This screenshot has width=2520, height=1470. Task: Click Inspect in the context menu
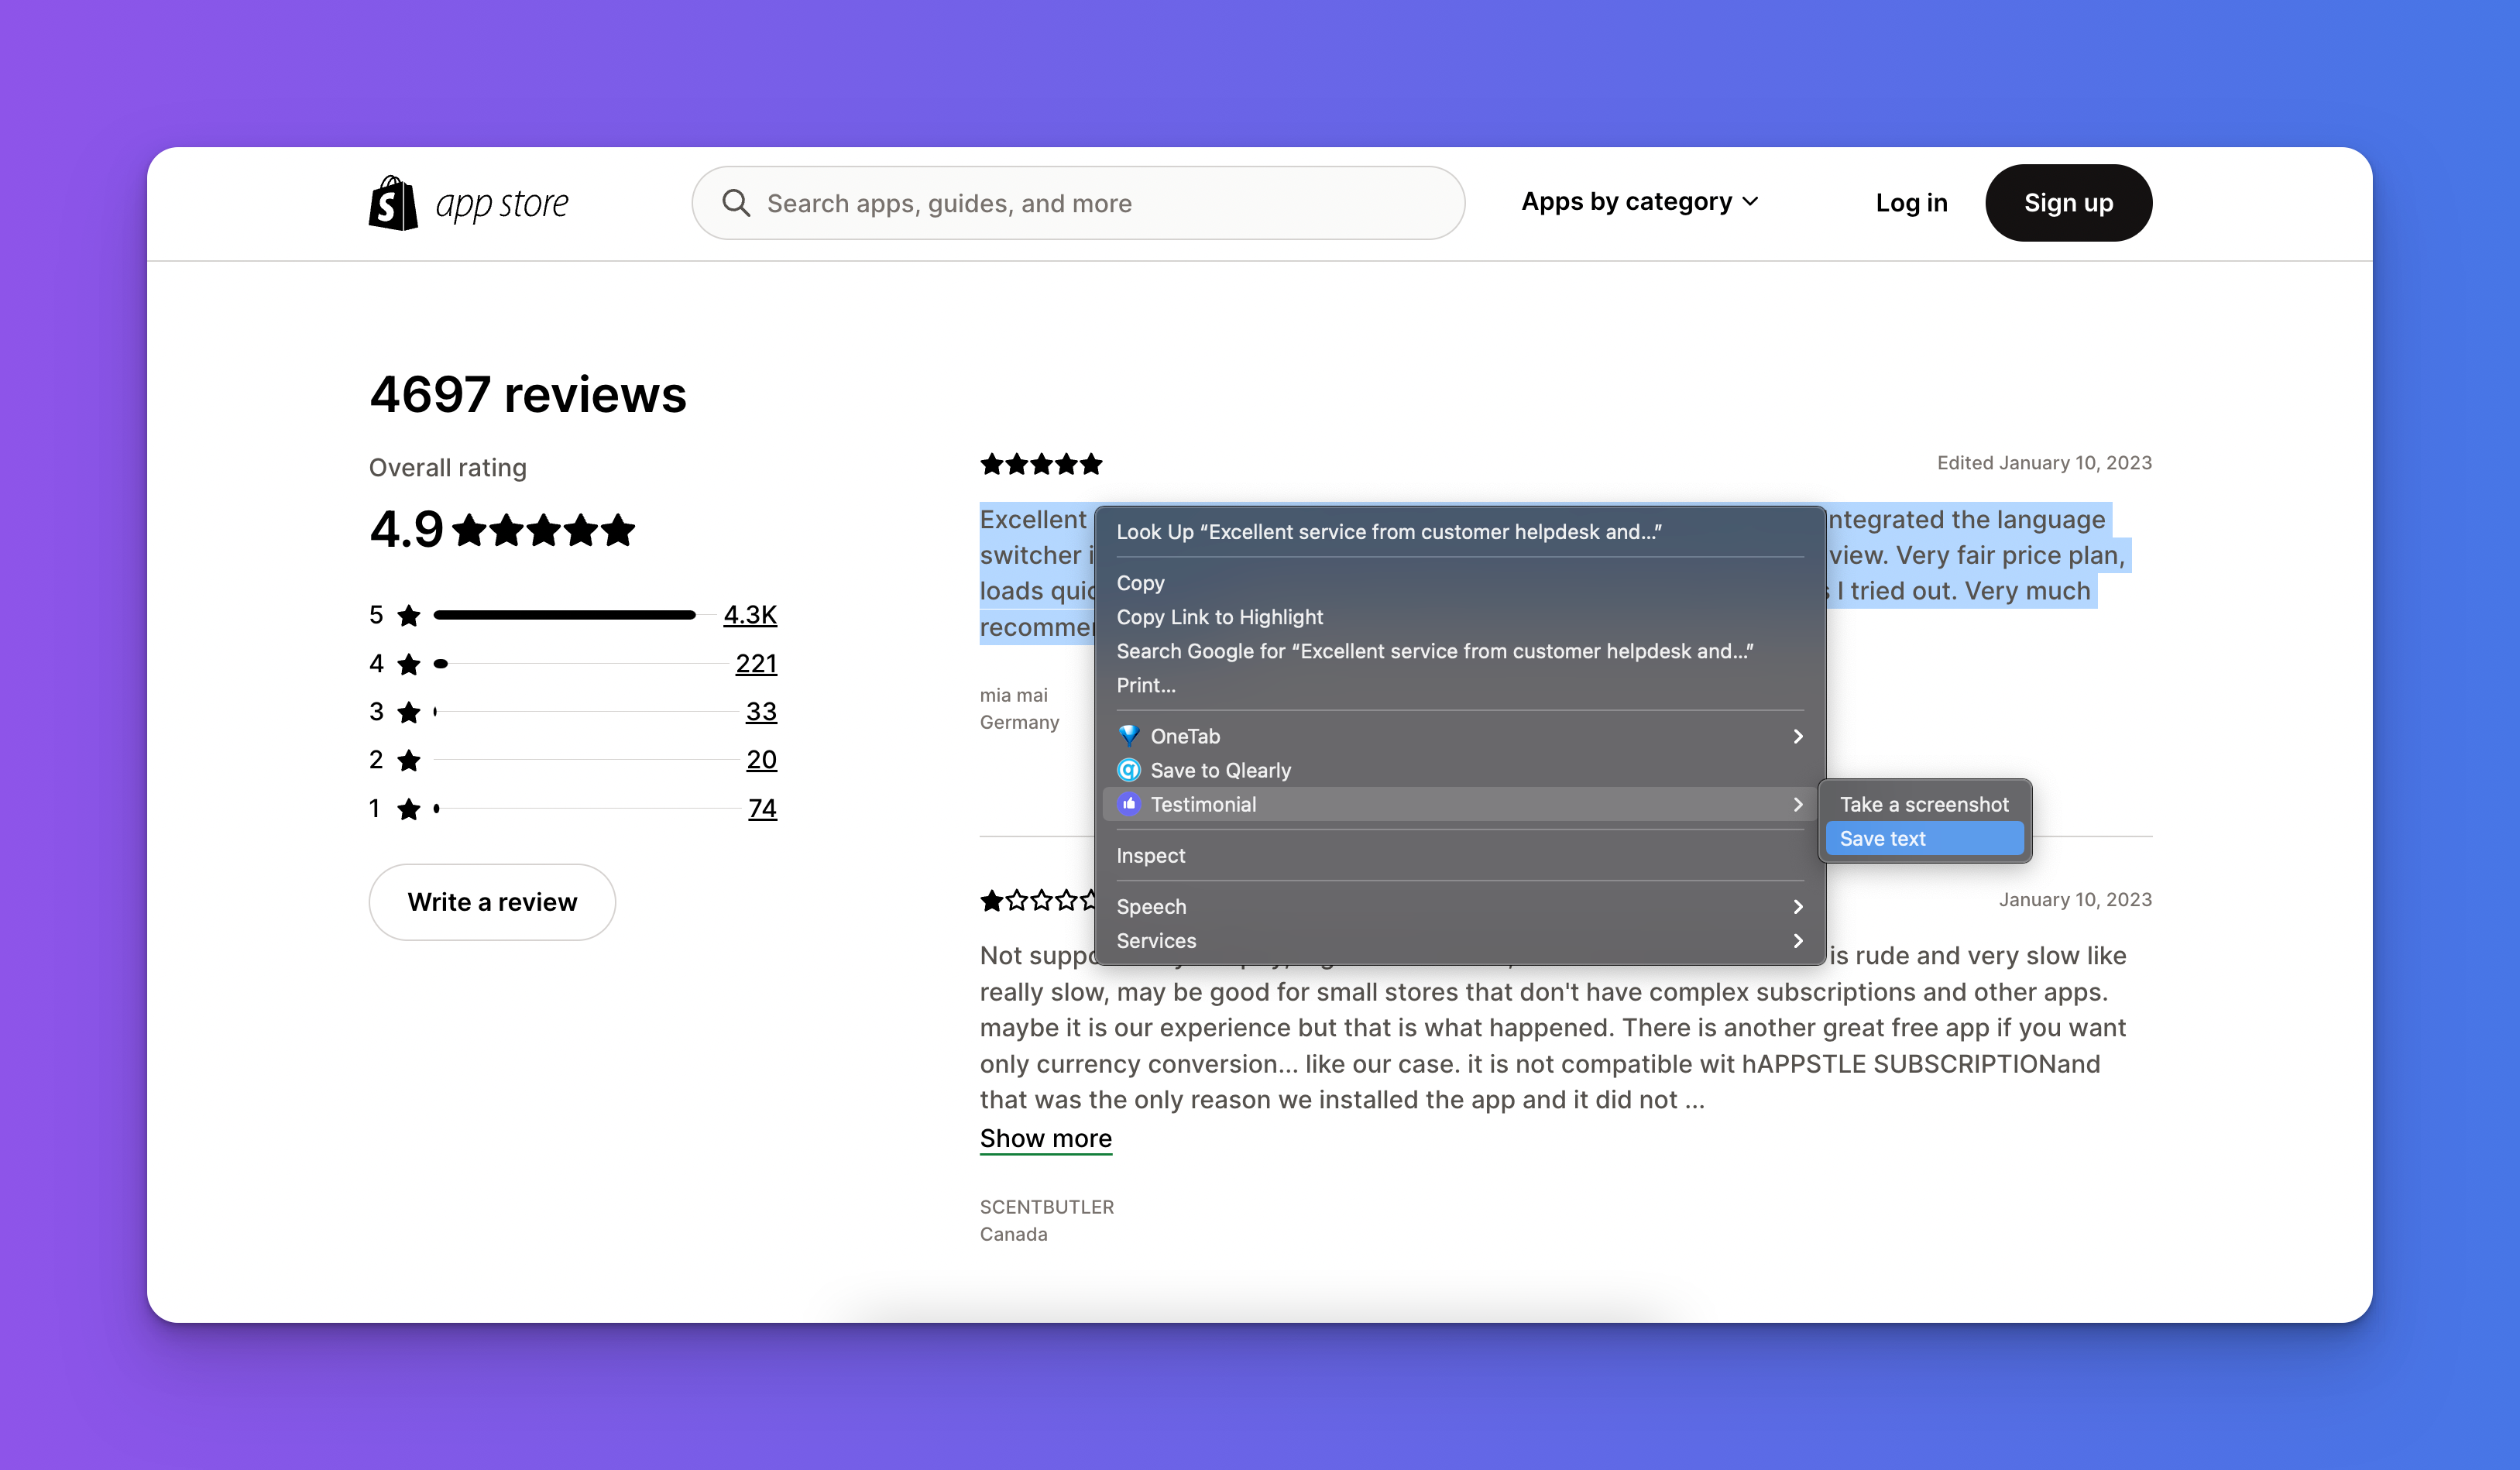point(1150,856)
